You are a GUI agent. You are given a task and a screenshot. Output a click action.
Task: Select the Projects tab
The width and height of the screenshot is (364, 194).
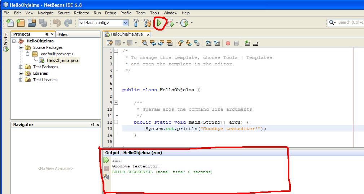[x=22, y=34]
